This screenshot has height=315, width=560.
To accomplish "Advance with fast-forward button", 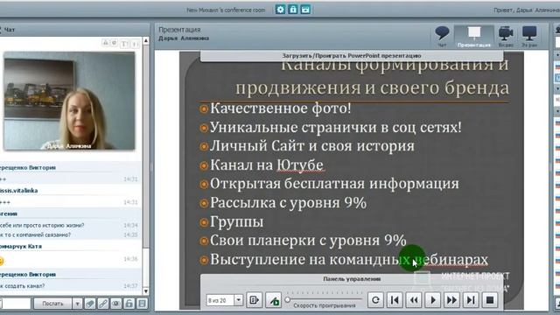I will pyautogui.click(x=451, y=300).
